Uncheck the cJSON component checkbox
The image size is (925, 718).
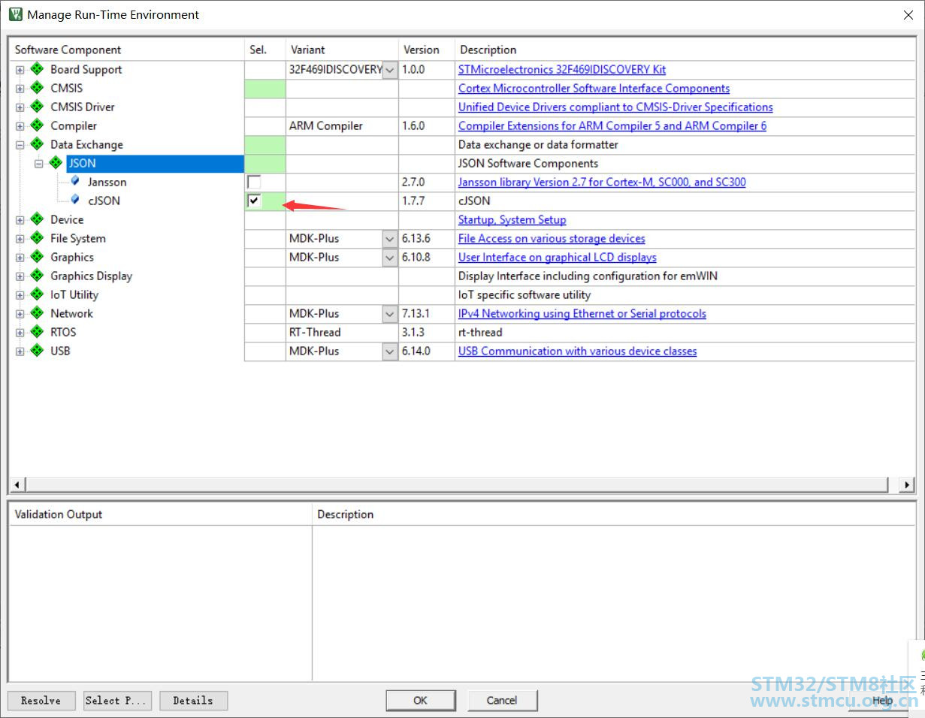tap(255, 201)
